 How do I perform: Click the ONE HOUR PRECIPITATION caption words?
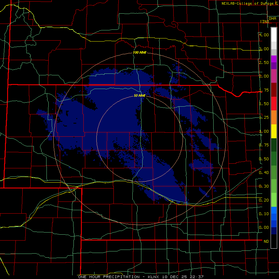(x=109, y=277)
